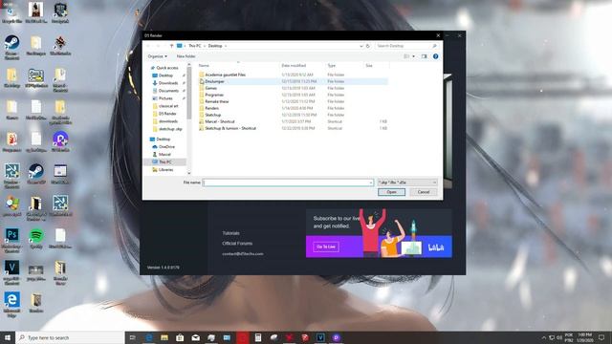612x344 pixels.
Task: Sort by the Size column header
Action: (369, 66)
